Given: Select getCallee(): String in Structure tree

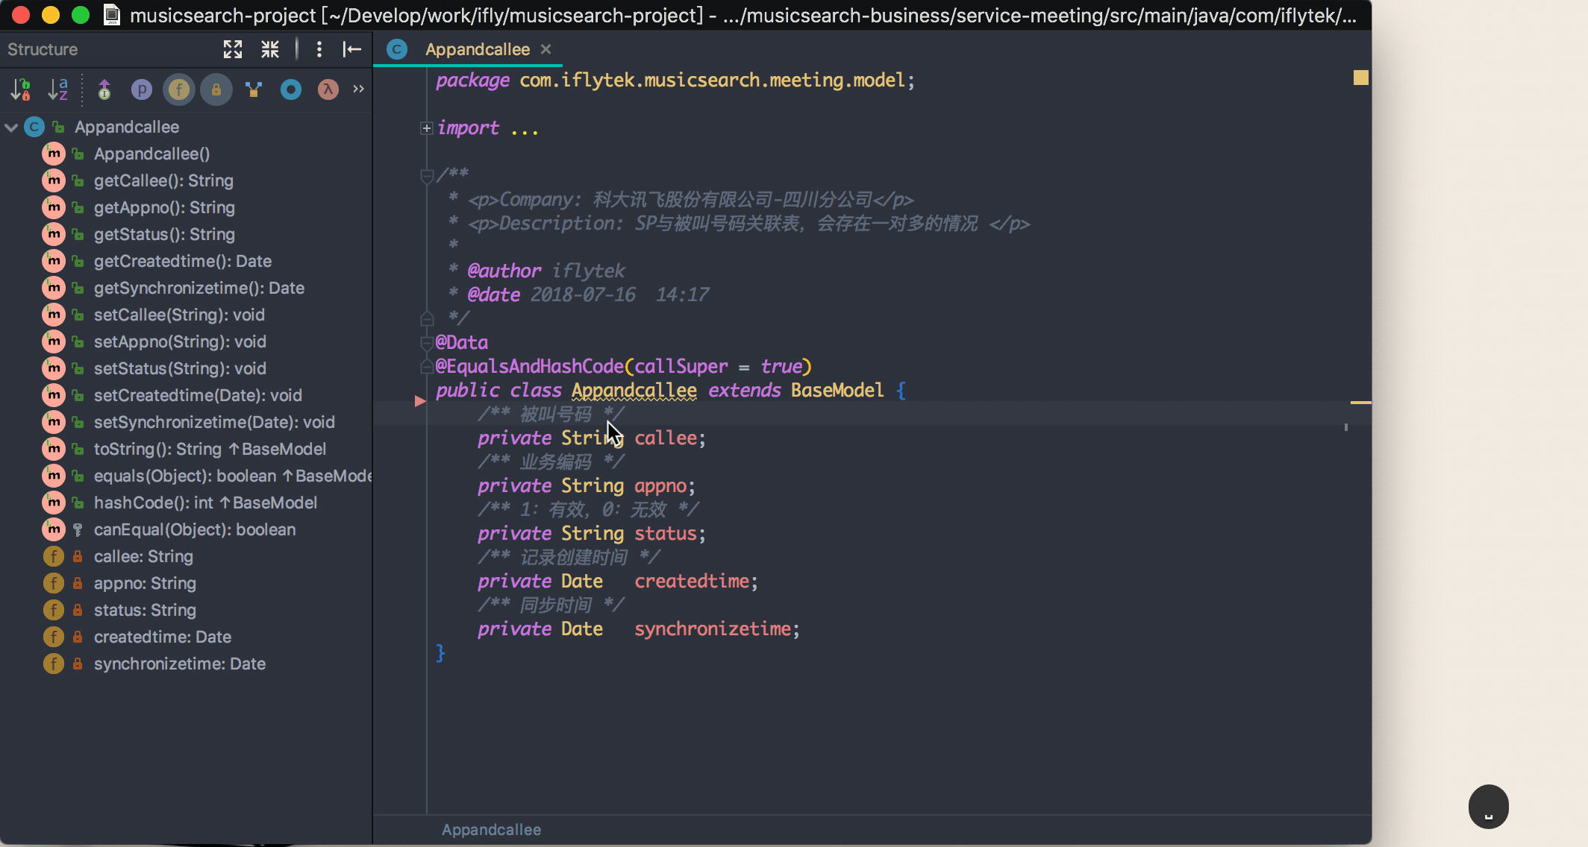Looking at the screenshot, I should click(163, 180).
